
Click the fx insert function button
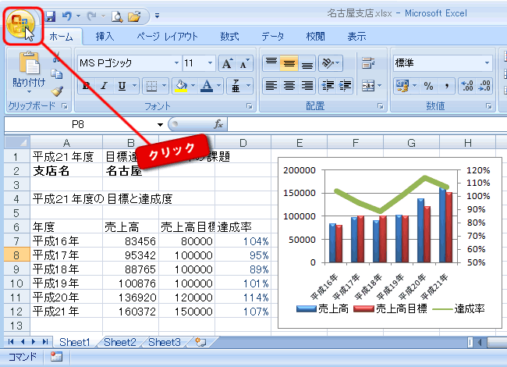(218, 124)
